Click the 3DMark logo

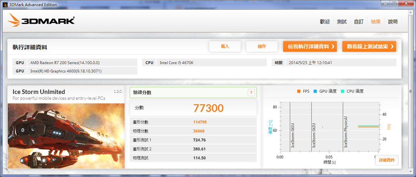coord(41,20)
